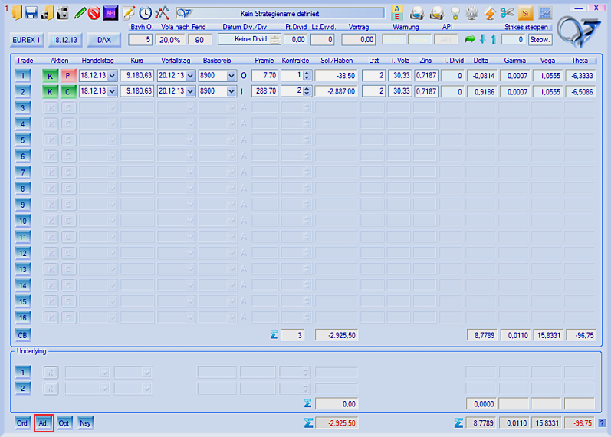The width and height of the screenshot is (611, 437).
Task: Open a strategy file with the folder icon
Action: coord(17,13)
